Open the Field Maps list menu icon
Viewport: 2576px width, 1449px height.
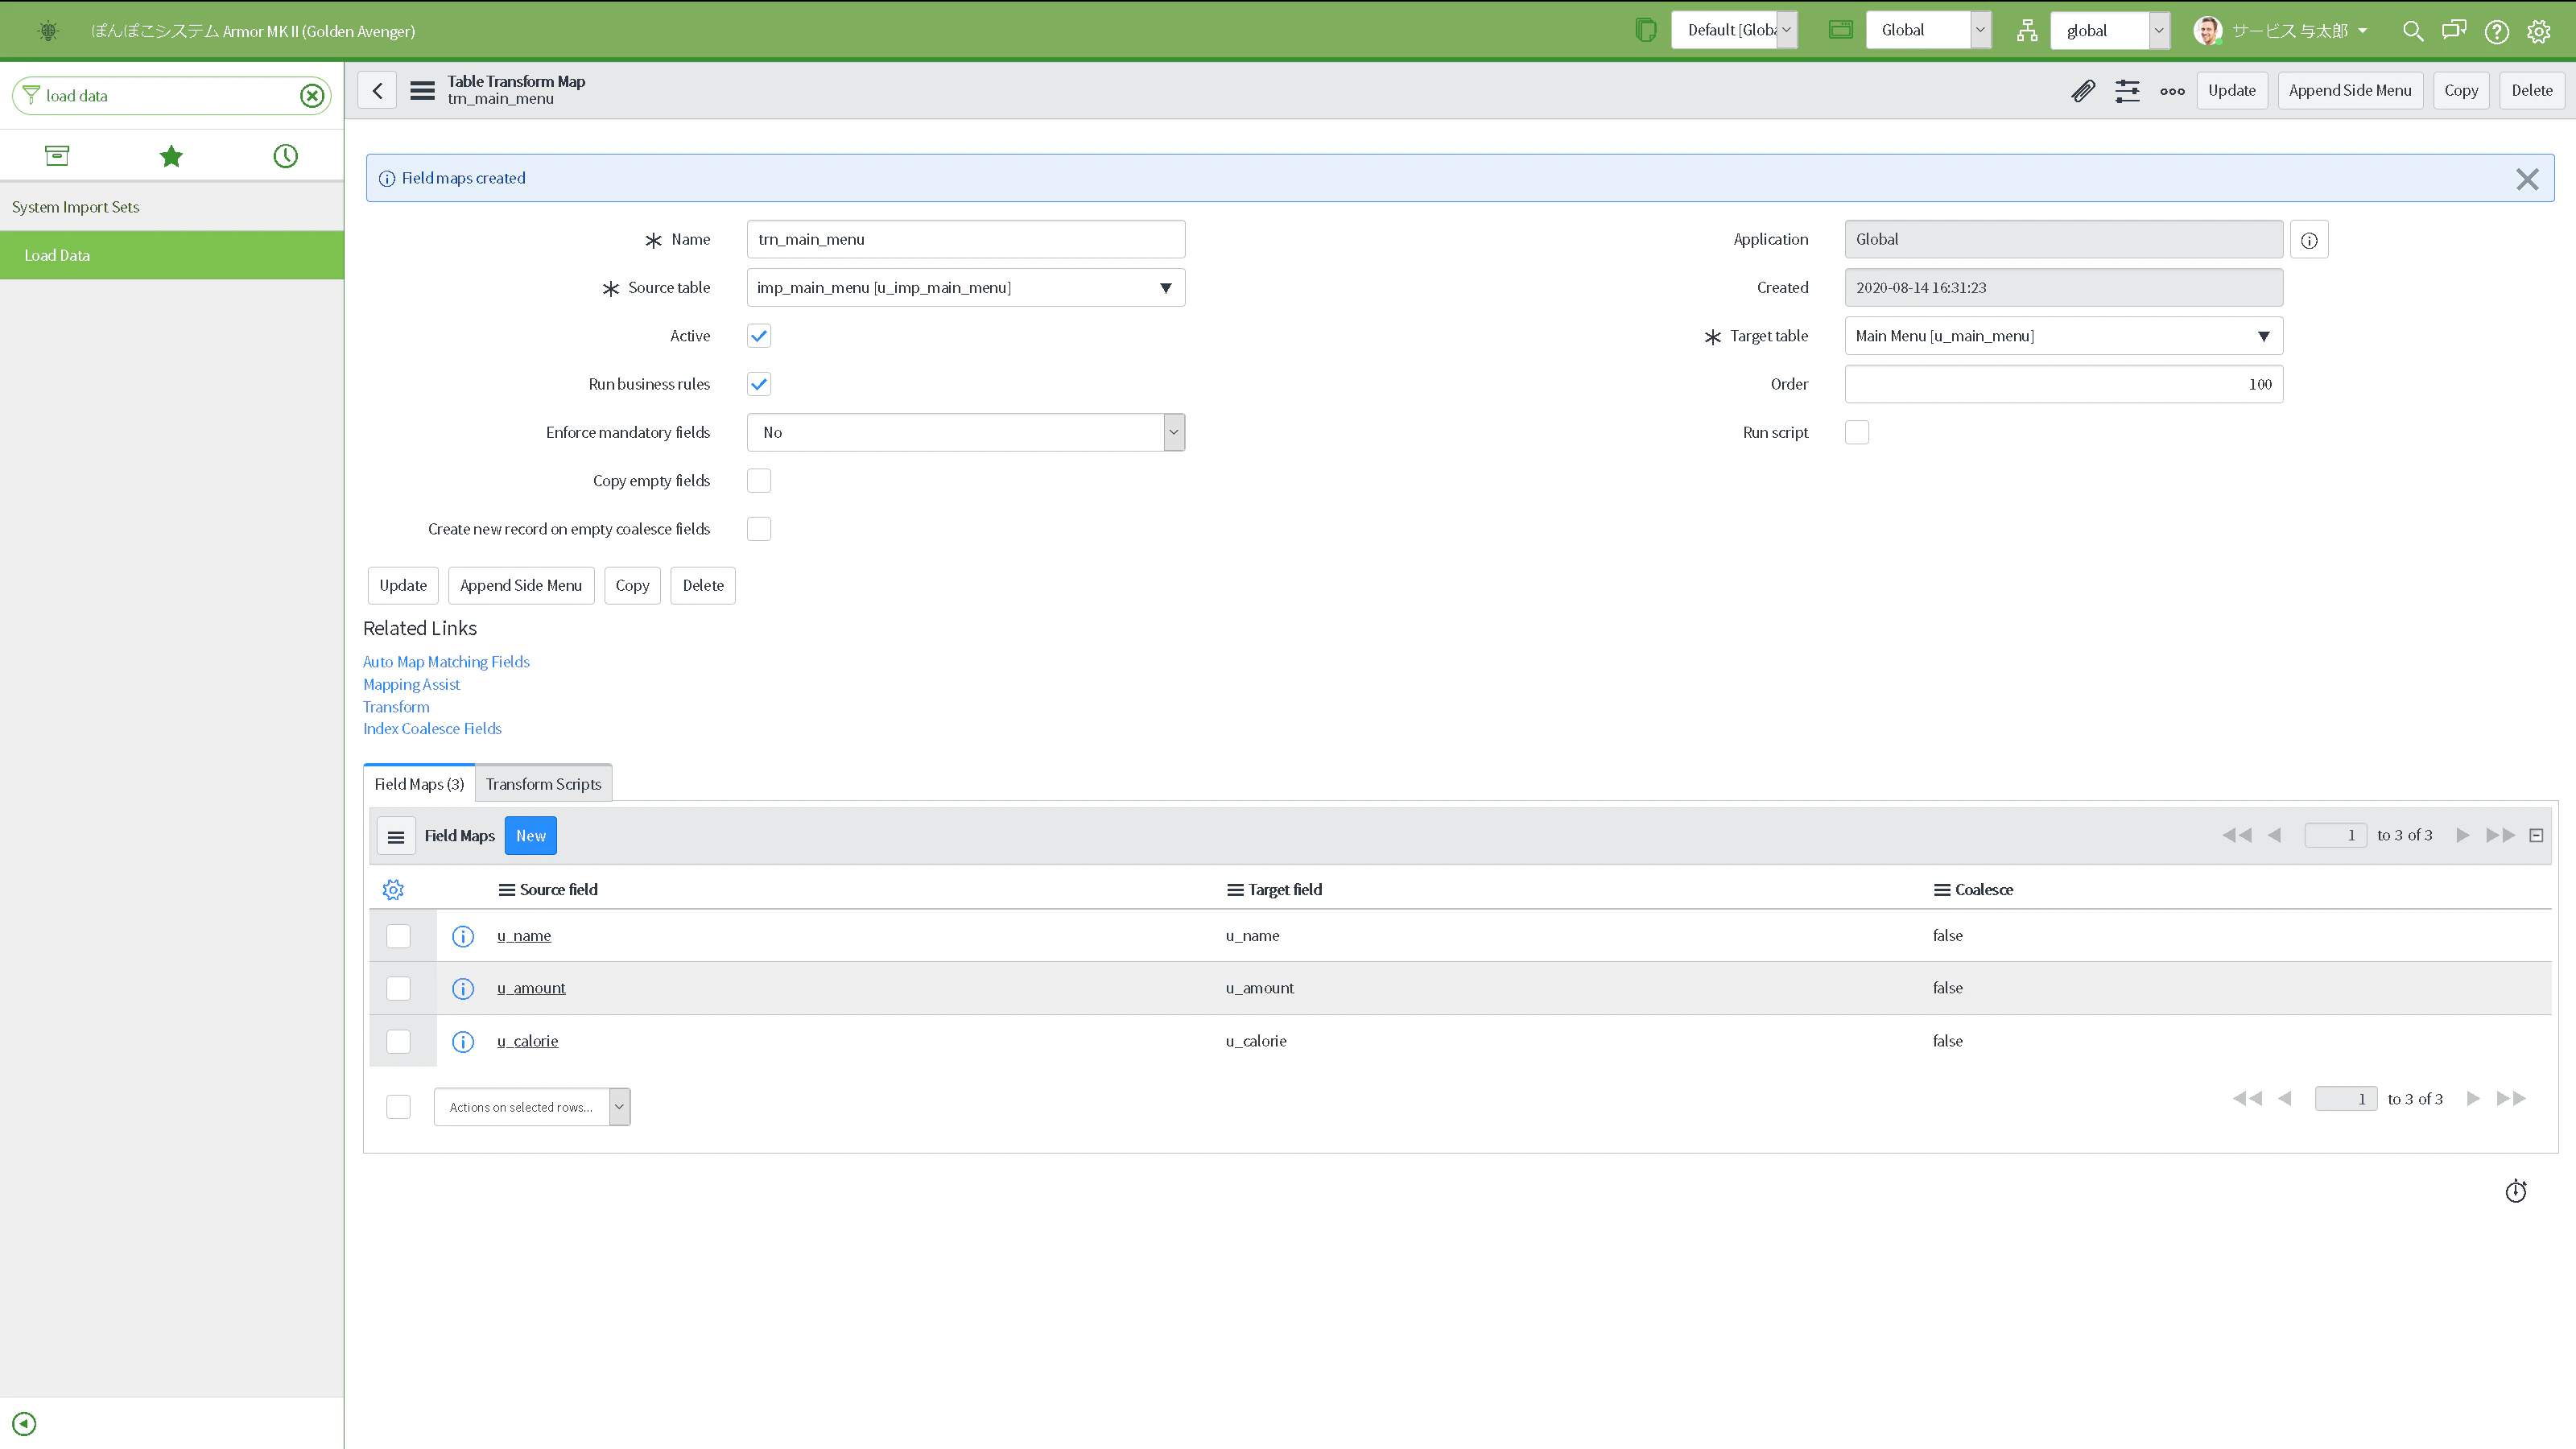click(x=396, y=837)
